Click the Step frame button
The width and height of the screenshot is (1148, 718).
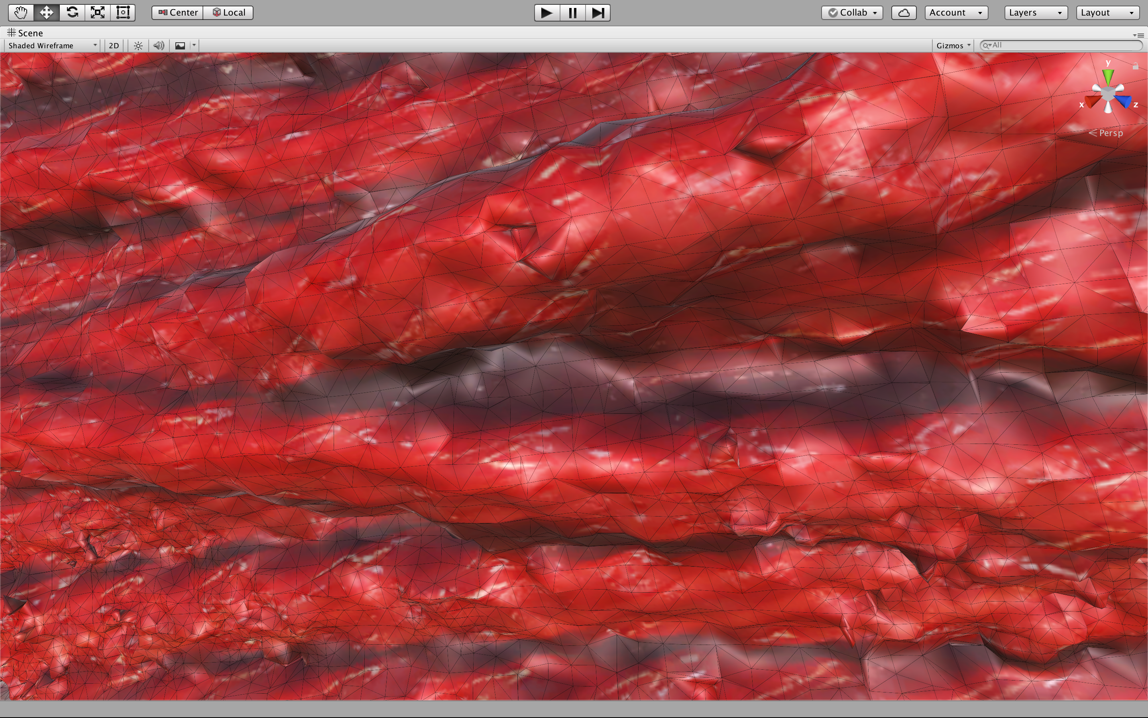[x=598, y=13]
